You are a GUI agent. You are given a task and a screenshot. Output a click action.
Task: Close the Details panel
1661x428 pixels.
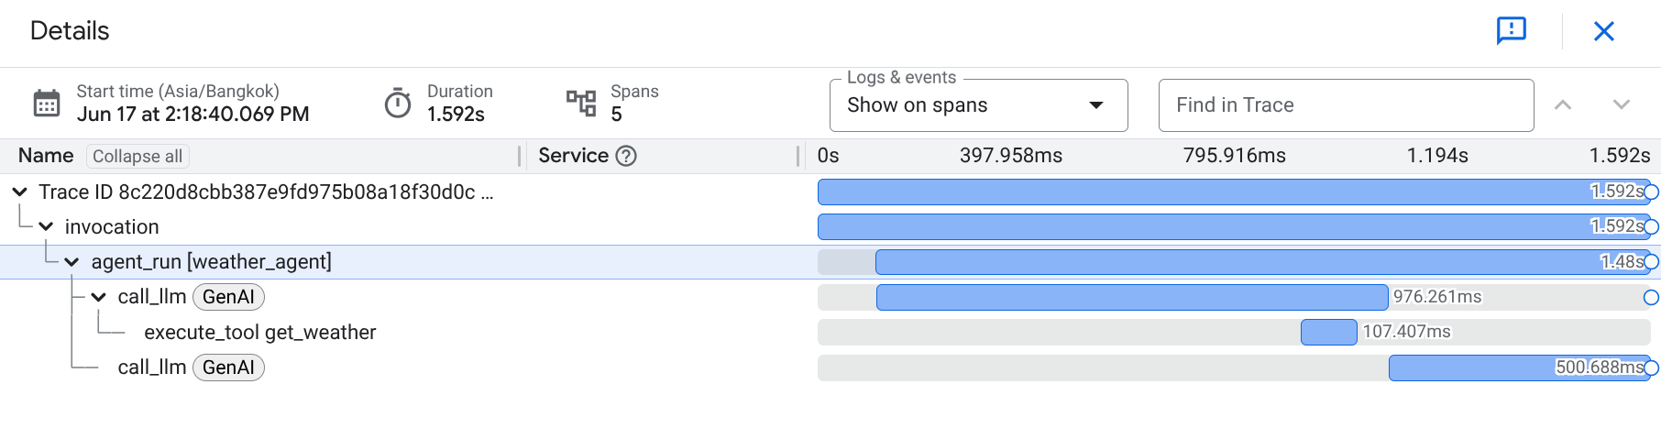point(1603,31)
